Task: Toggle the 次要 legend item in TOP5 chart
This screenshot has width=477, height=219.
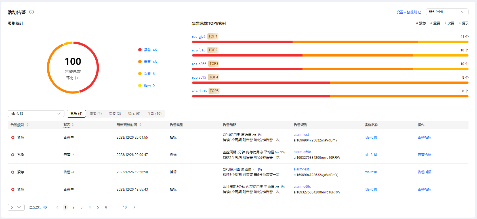Action: [449, 23]
